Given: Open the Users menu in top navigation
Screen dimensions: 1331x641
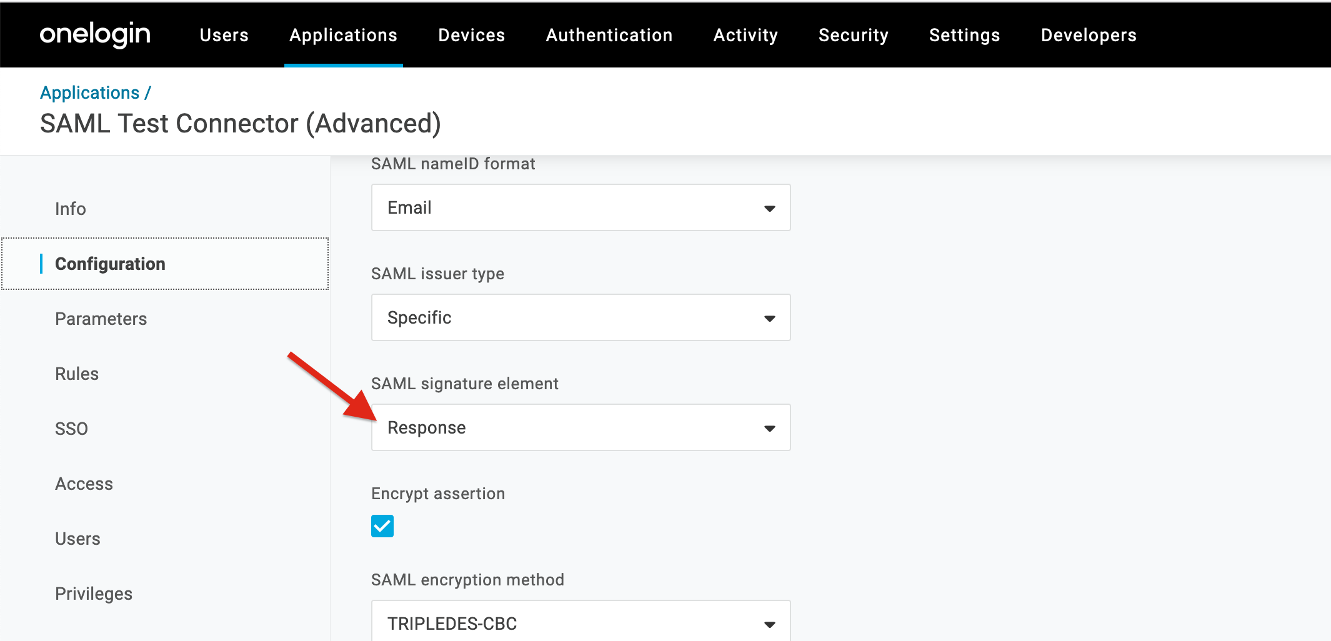Looking at the screenshot, I should pos(224,35).
